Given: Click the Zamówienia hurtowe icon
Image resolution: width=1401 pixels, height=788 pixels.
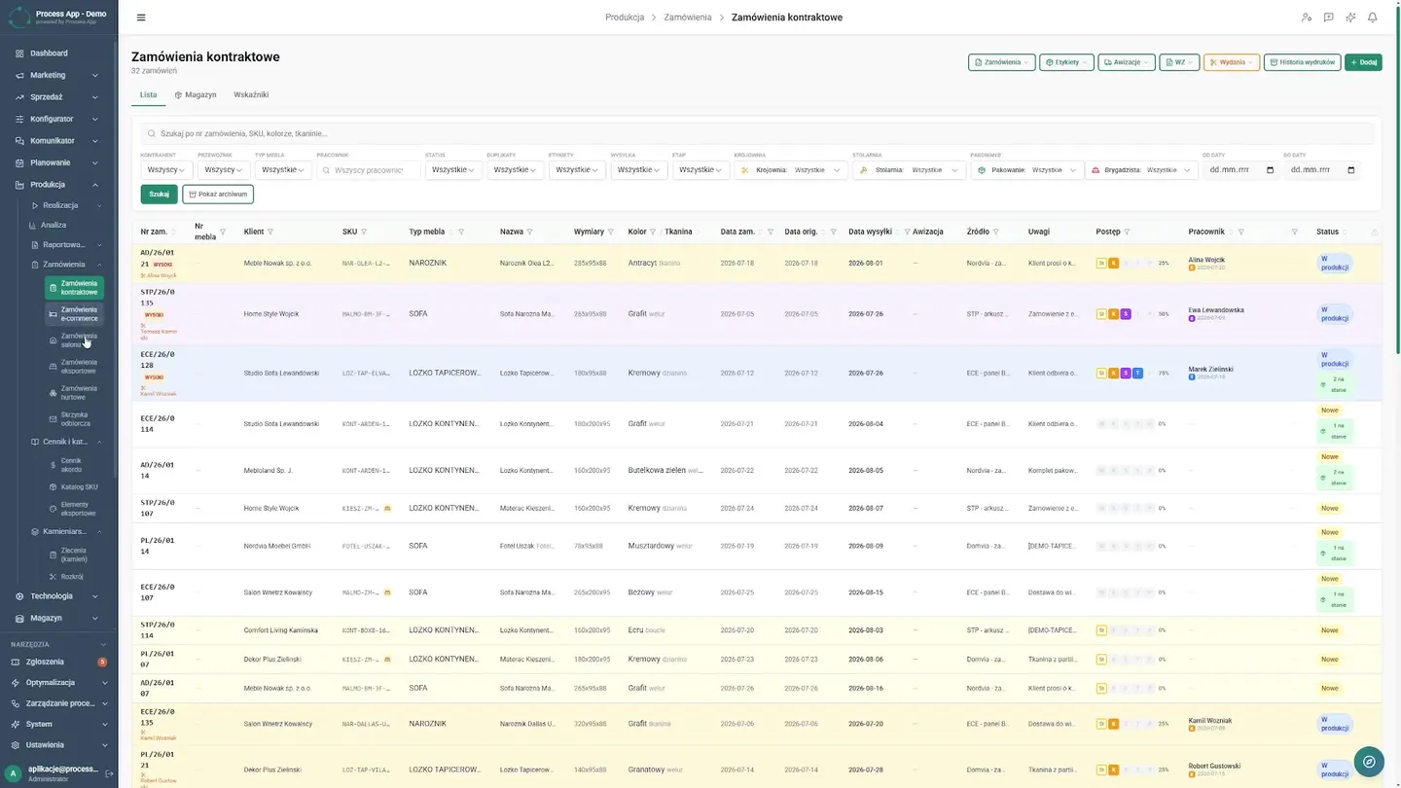Looking at the screenshot, I should click(x=54, y=393).
